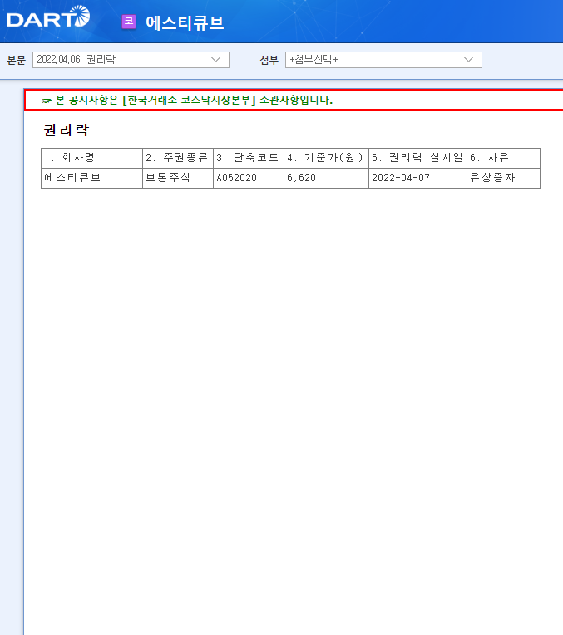Click the hand pointer icon before the notice
The image size is (563, 635).
tap(47, 101)
